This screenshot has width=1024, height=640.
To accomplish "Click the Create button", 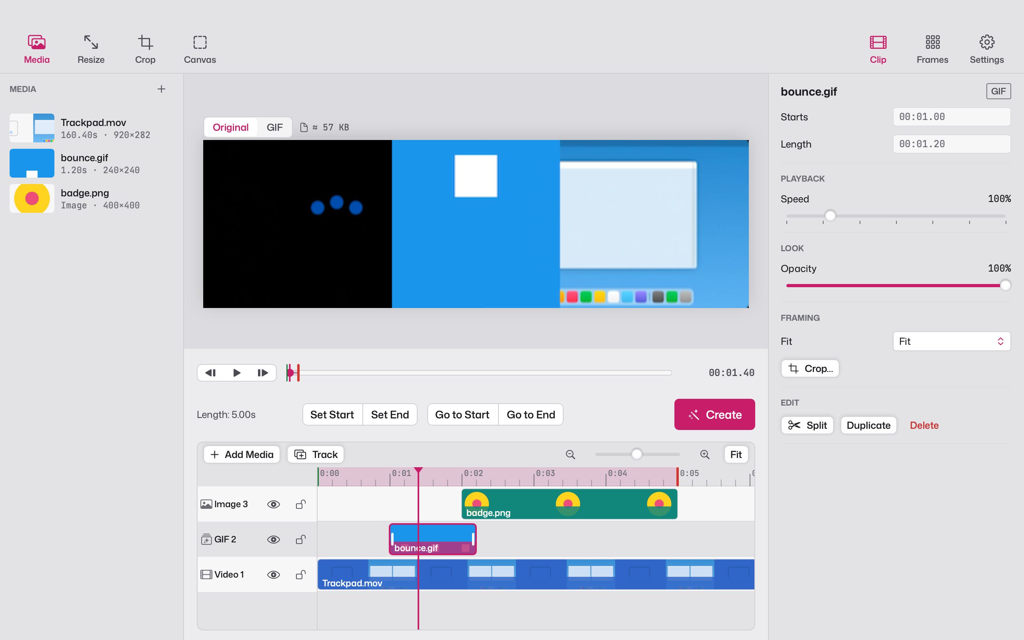I will pyautogui.click(x=714, y=414).
